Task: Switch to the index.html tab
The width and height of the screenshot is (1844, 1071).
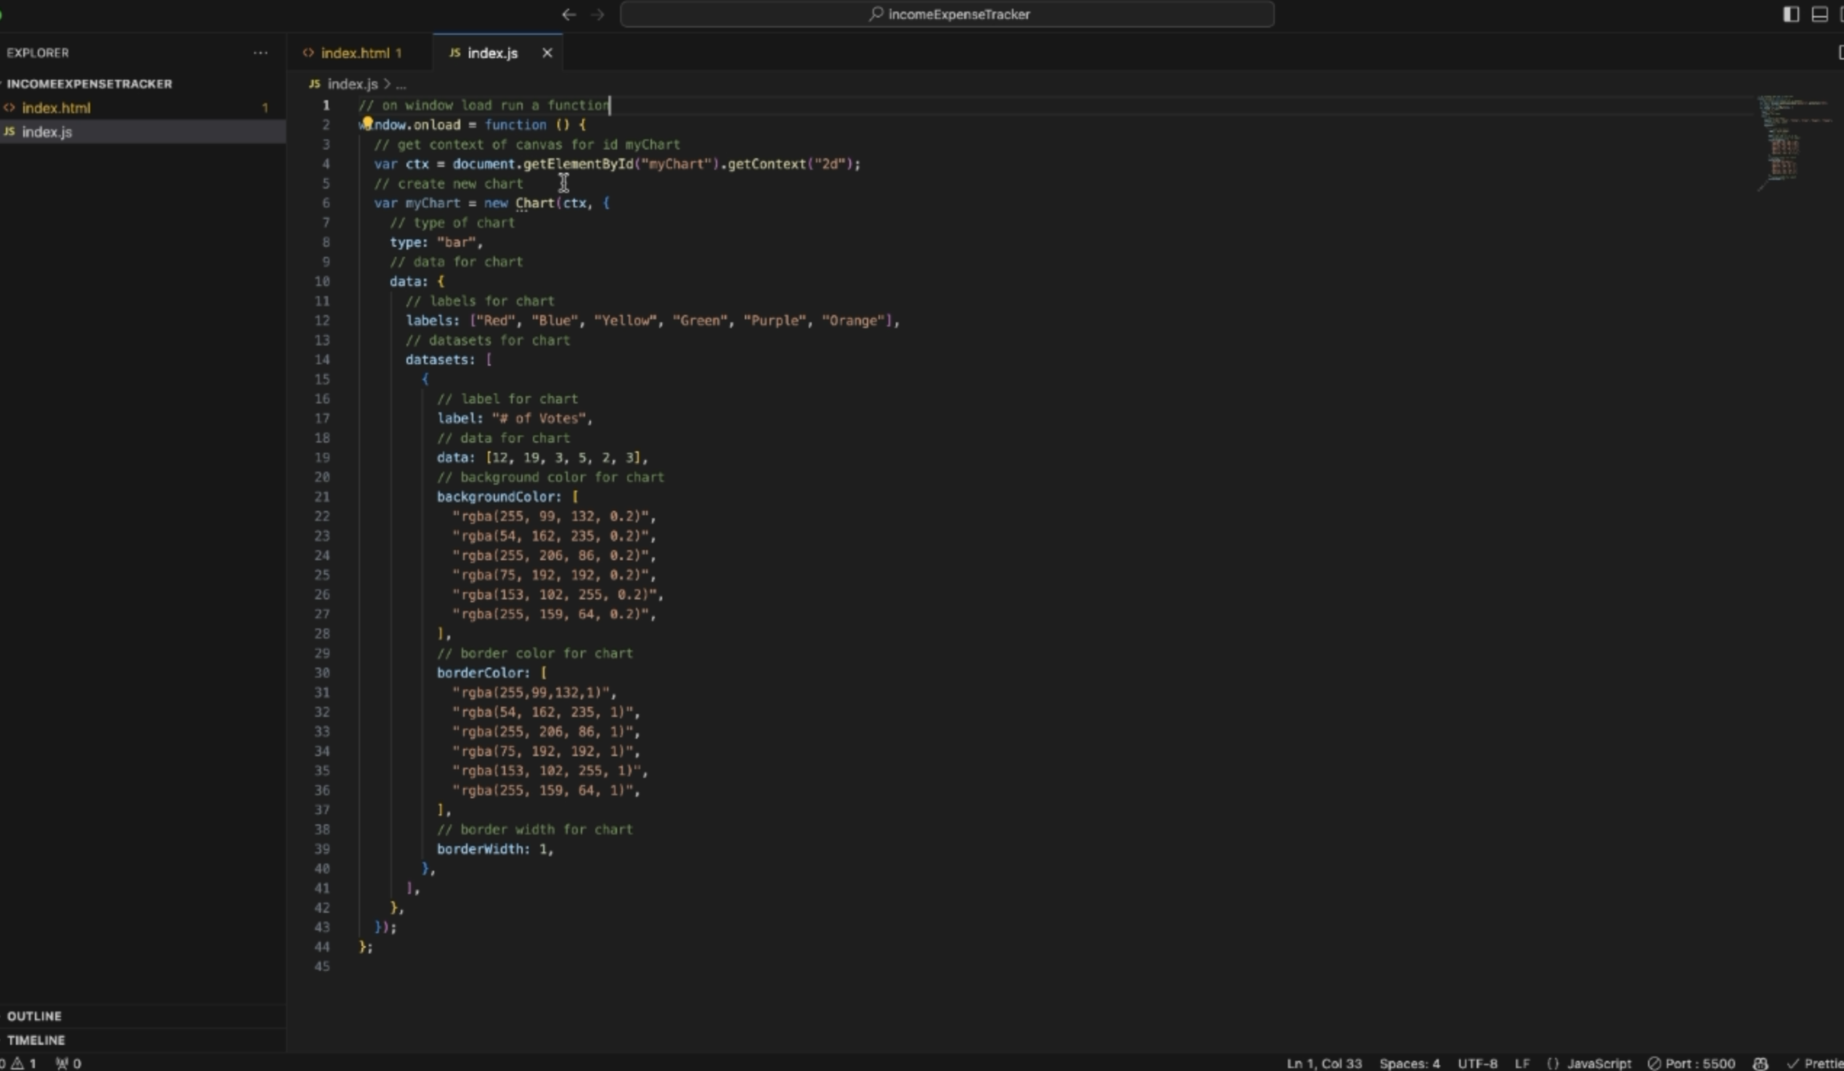Action: click(355, 53)
